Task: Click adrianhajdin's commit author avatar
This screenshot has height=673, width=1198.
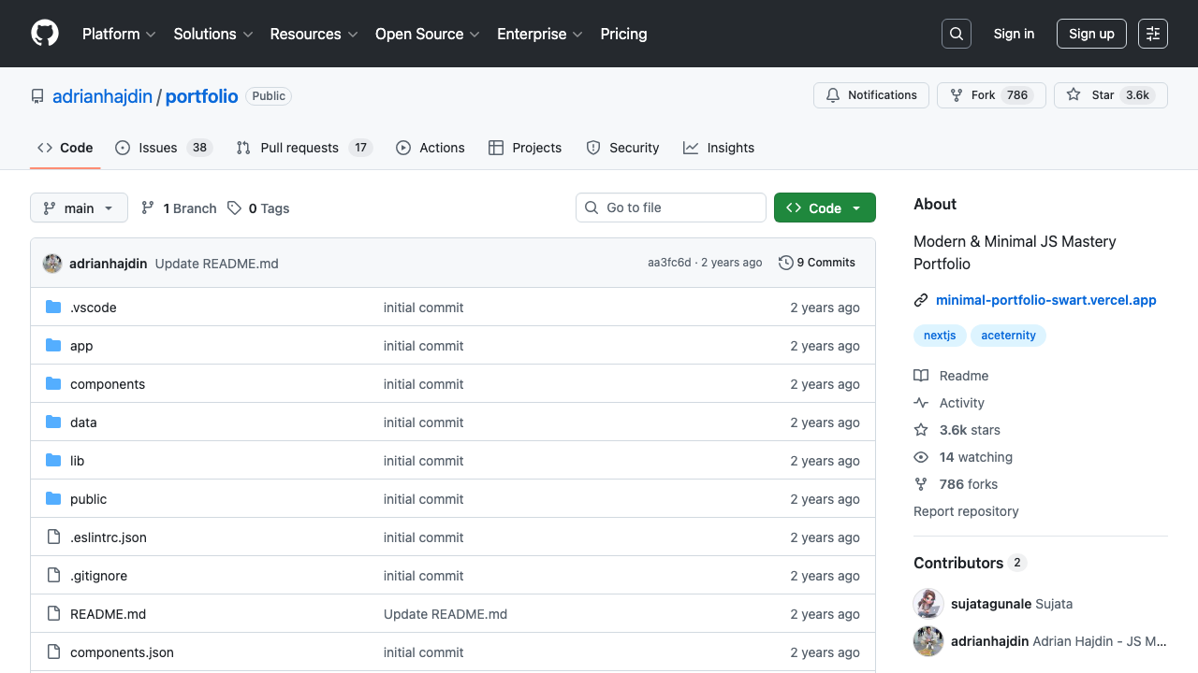Action: (x=52, y=264)
